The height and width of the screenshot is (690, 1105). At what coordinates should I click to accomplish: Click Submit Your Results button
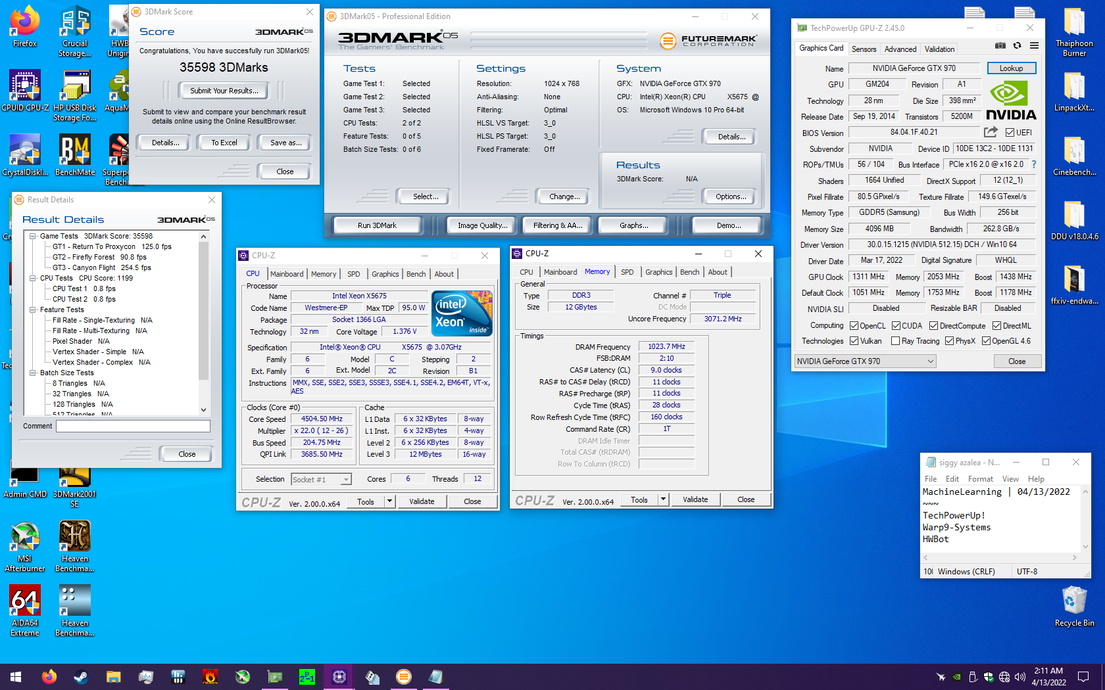coord(224,91)
